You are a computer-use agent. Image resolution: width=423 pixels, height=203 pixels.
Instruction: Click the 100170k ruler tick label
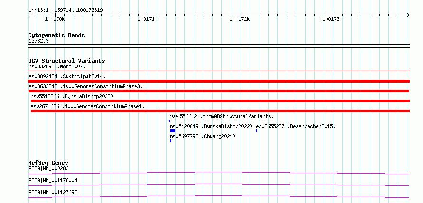55,19
